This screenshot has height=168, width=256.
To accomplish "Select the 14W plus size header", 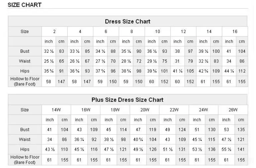I will [56, 110].
